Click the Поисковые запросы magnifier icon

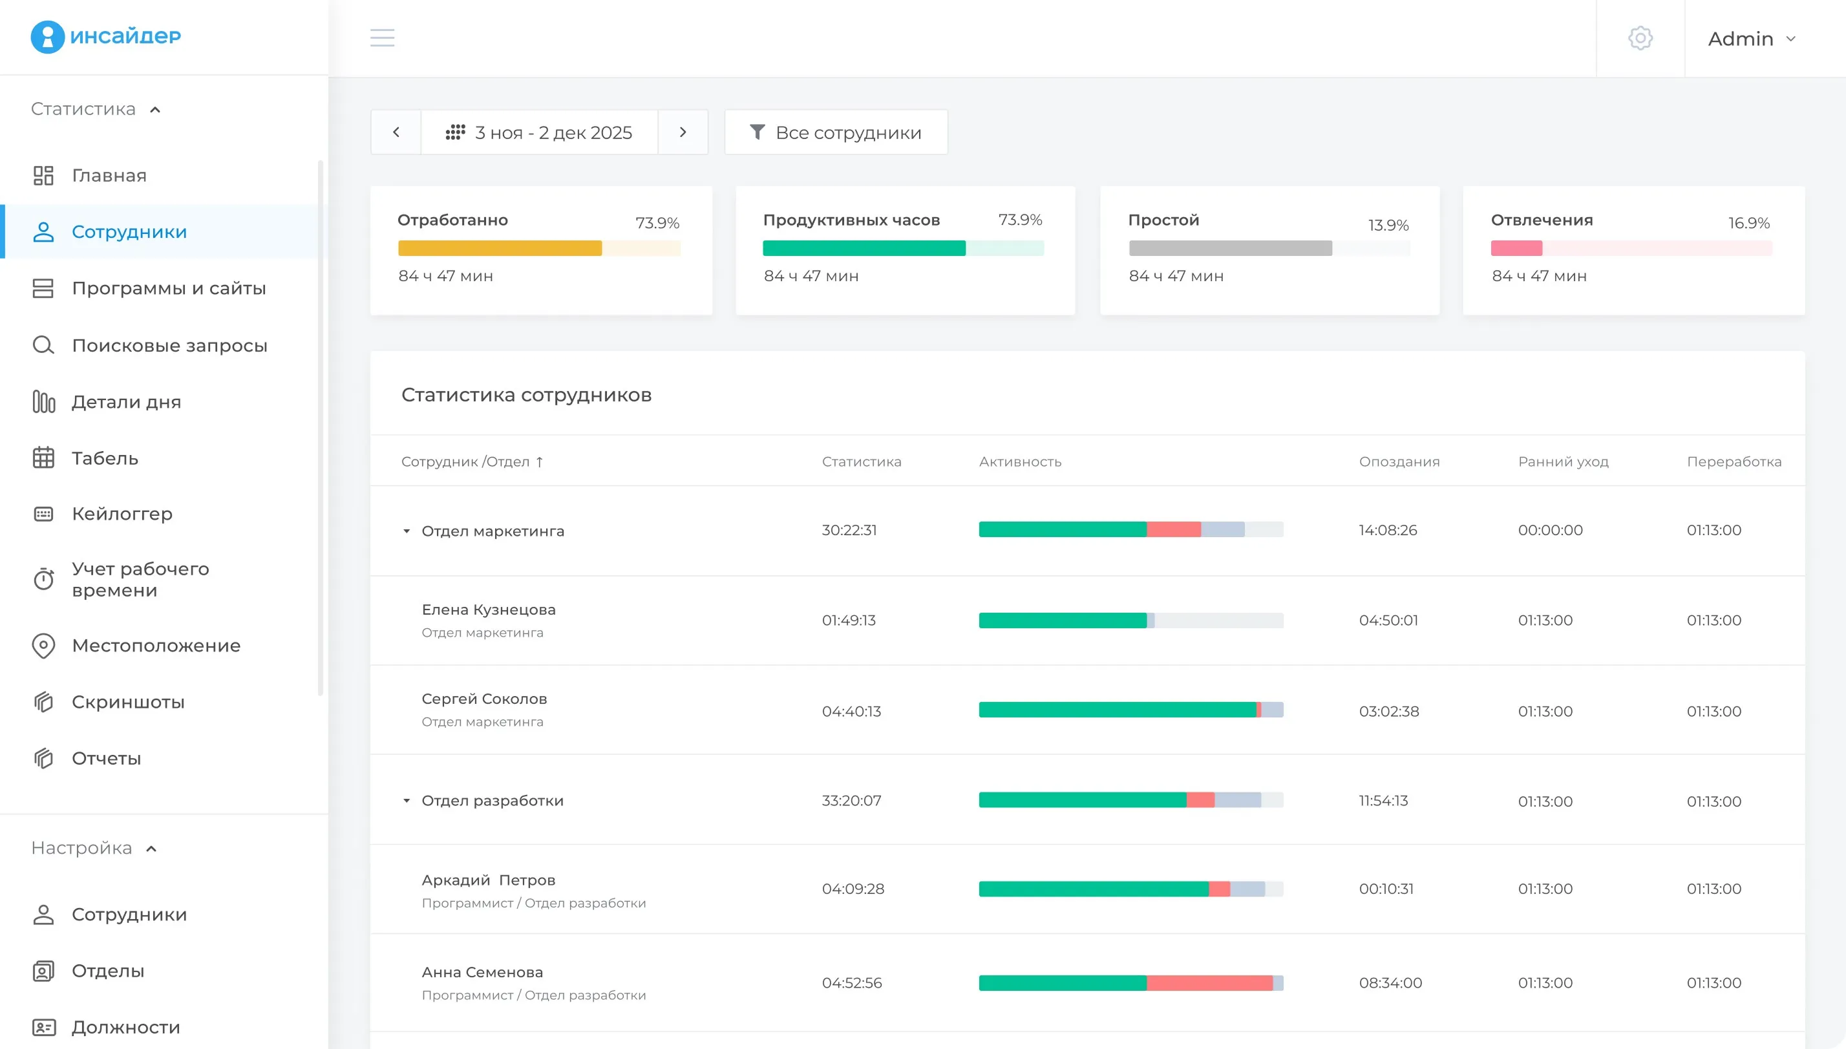43,345
